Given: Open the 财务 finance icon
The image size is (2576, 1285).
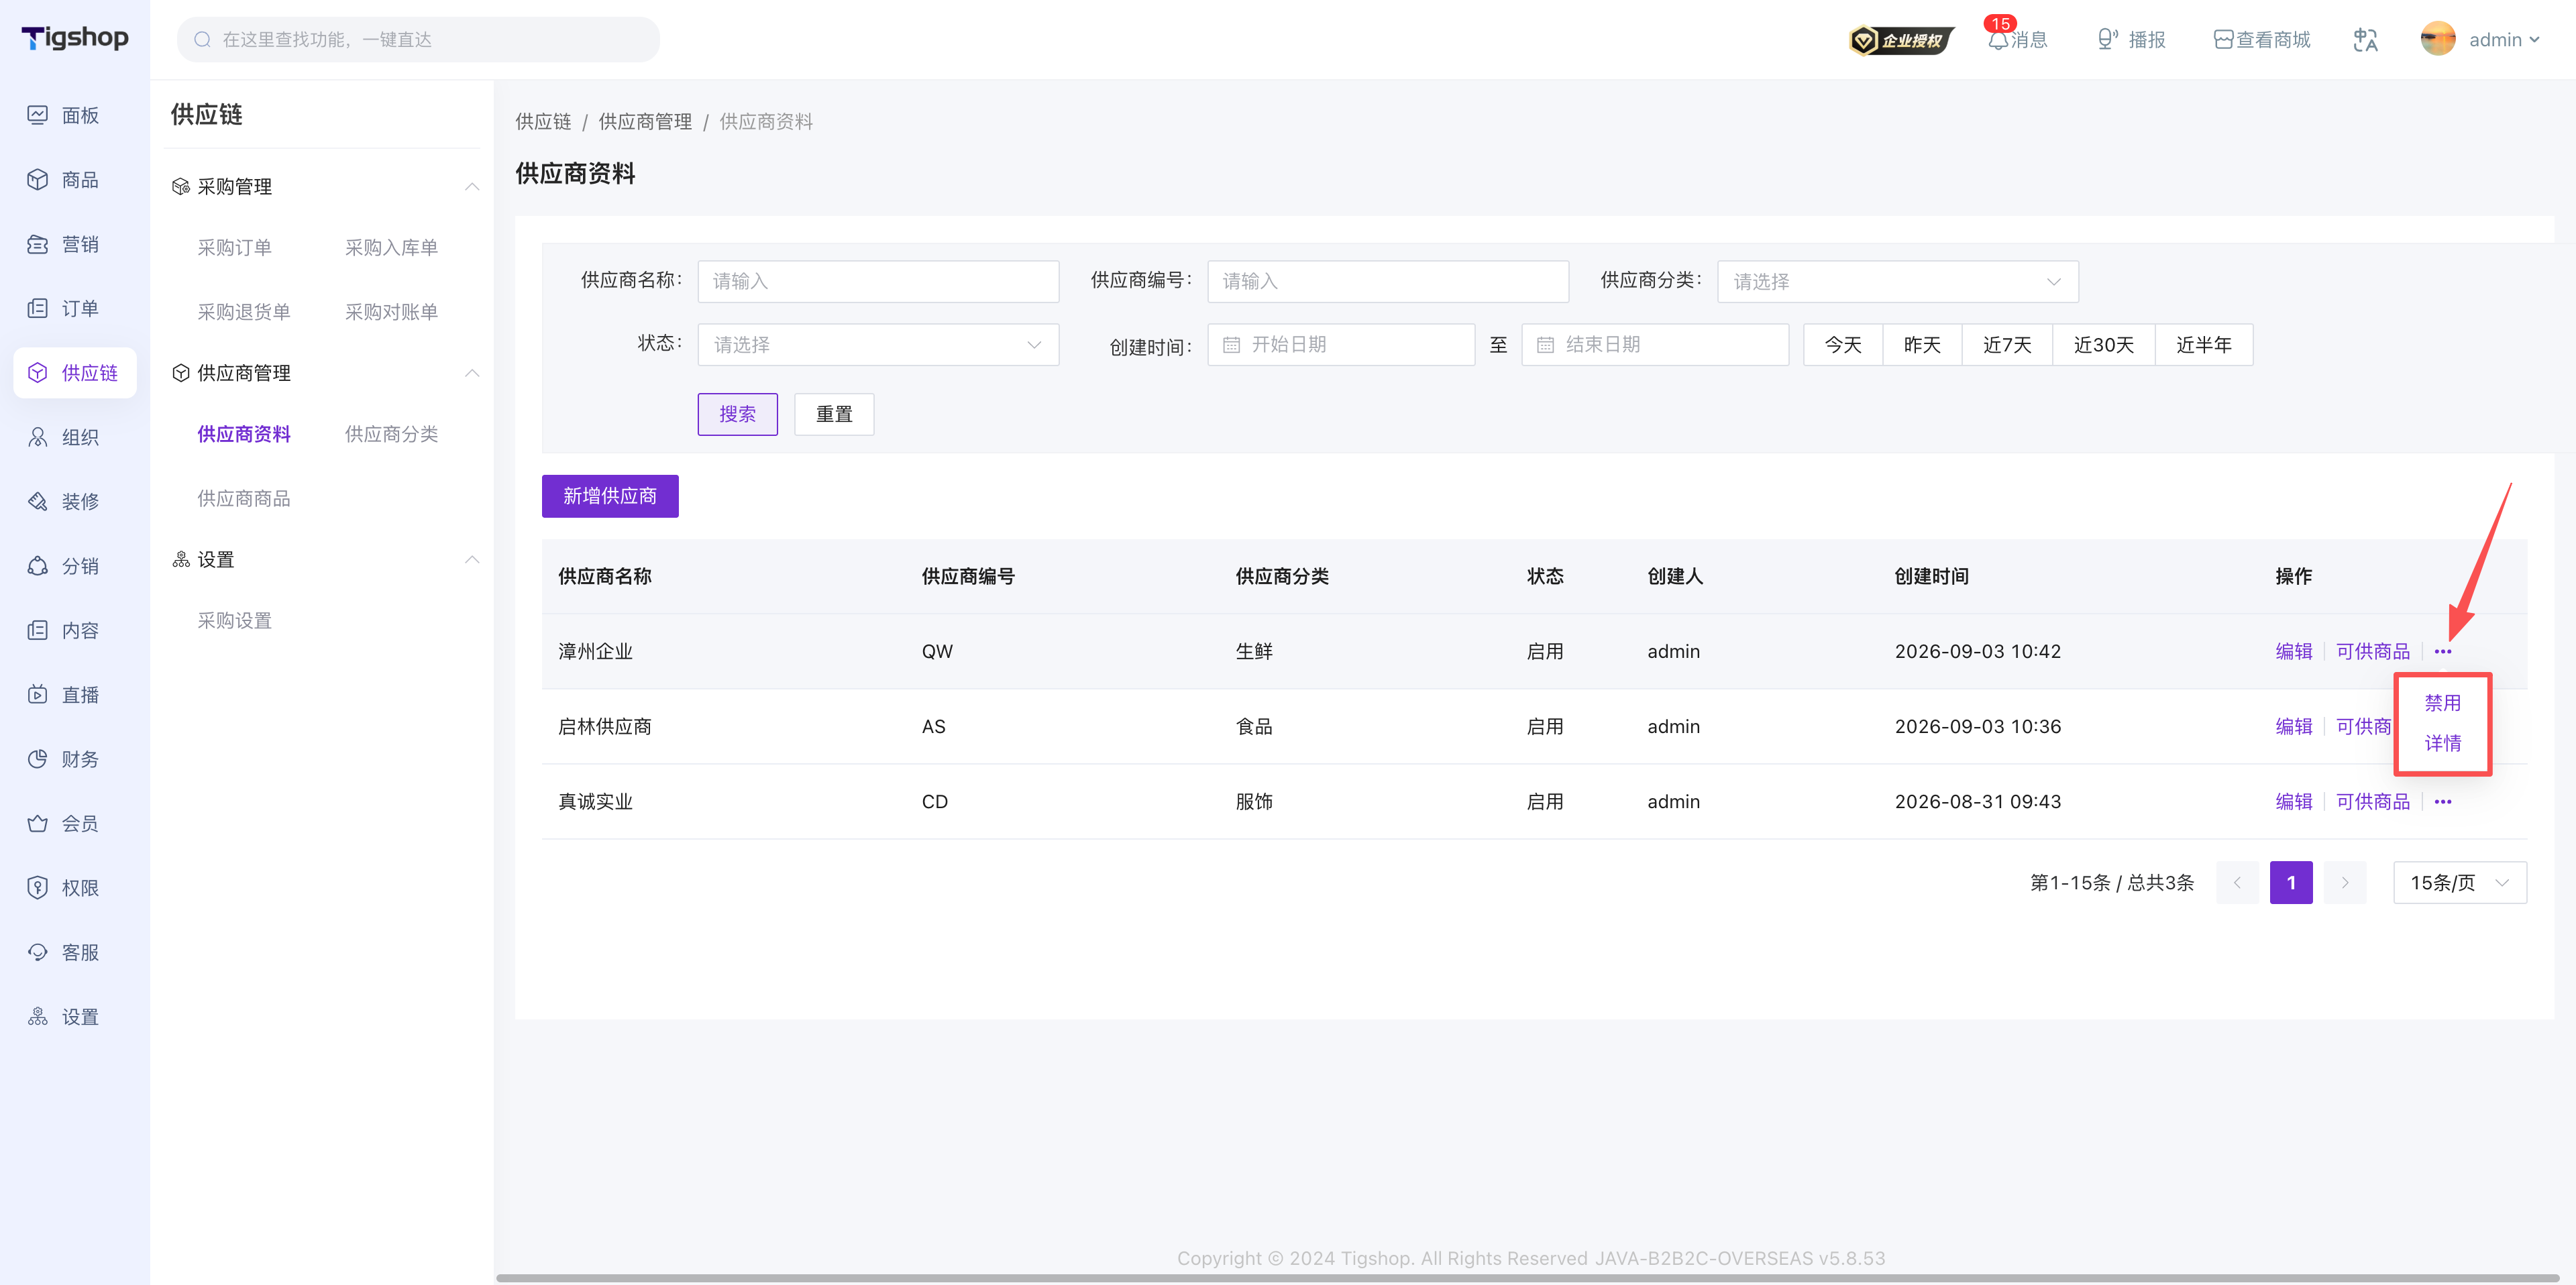Looking at the screenshot, I should [37, 759].
